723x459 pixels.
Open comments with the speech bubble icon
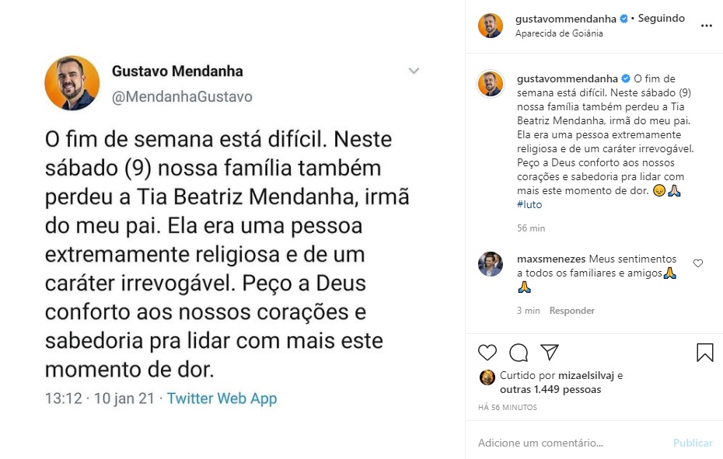point(519,352)
